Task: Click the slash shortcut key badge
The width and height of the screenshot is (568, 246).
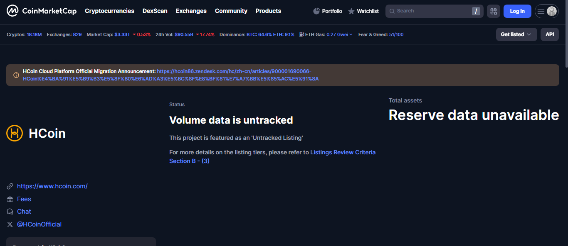Action: tap(476, 11)
